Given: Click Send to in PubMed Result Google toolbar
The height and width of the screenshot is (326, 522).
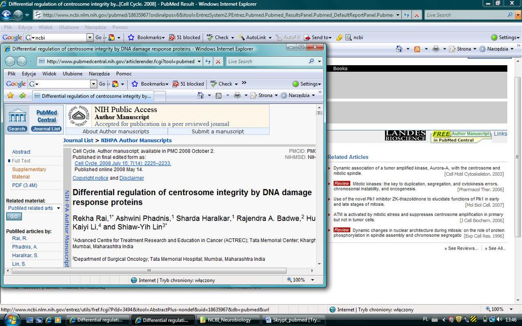Looking at the screenshot, I should pyautogui.click(x=318, y=38).
